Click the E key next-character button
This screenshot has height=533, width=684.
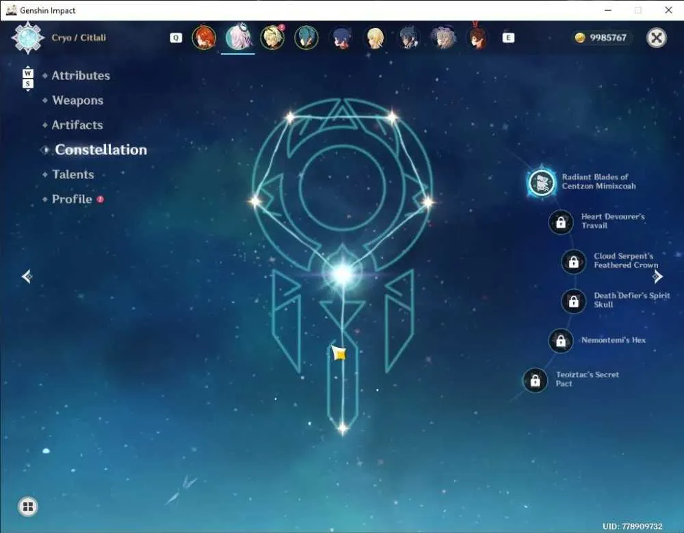tap(508, 38)
